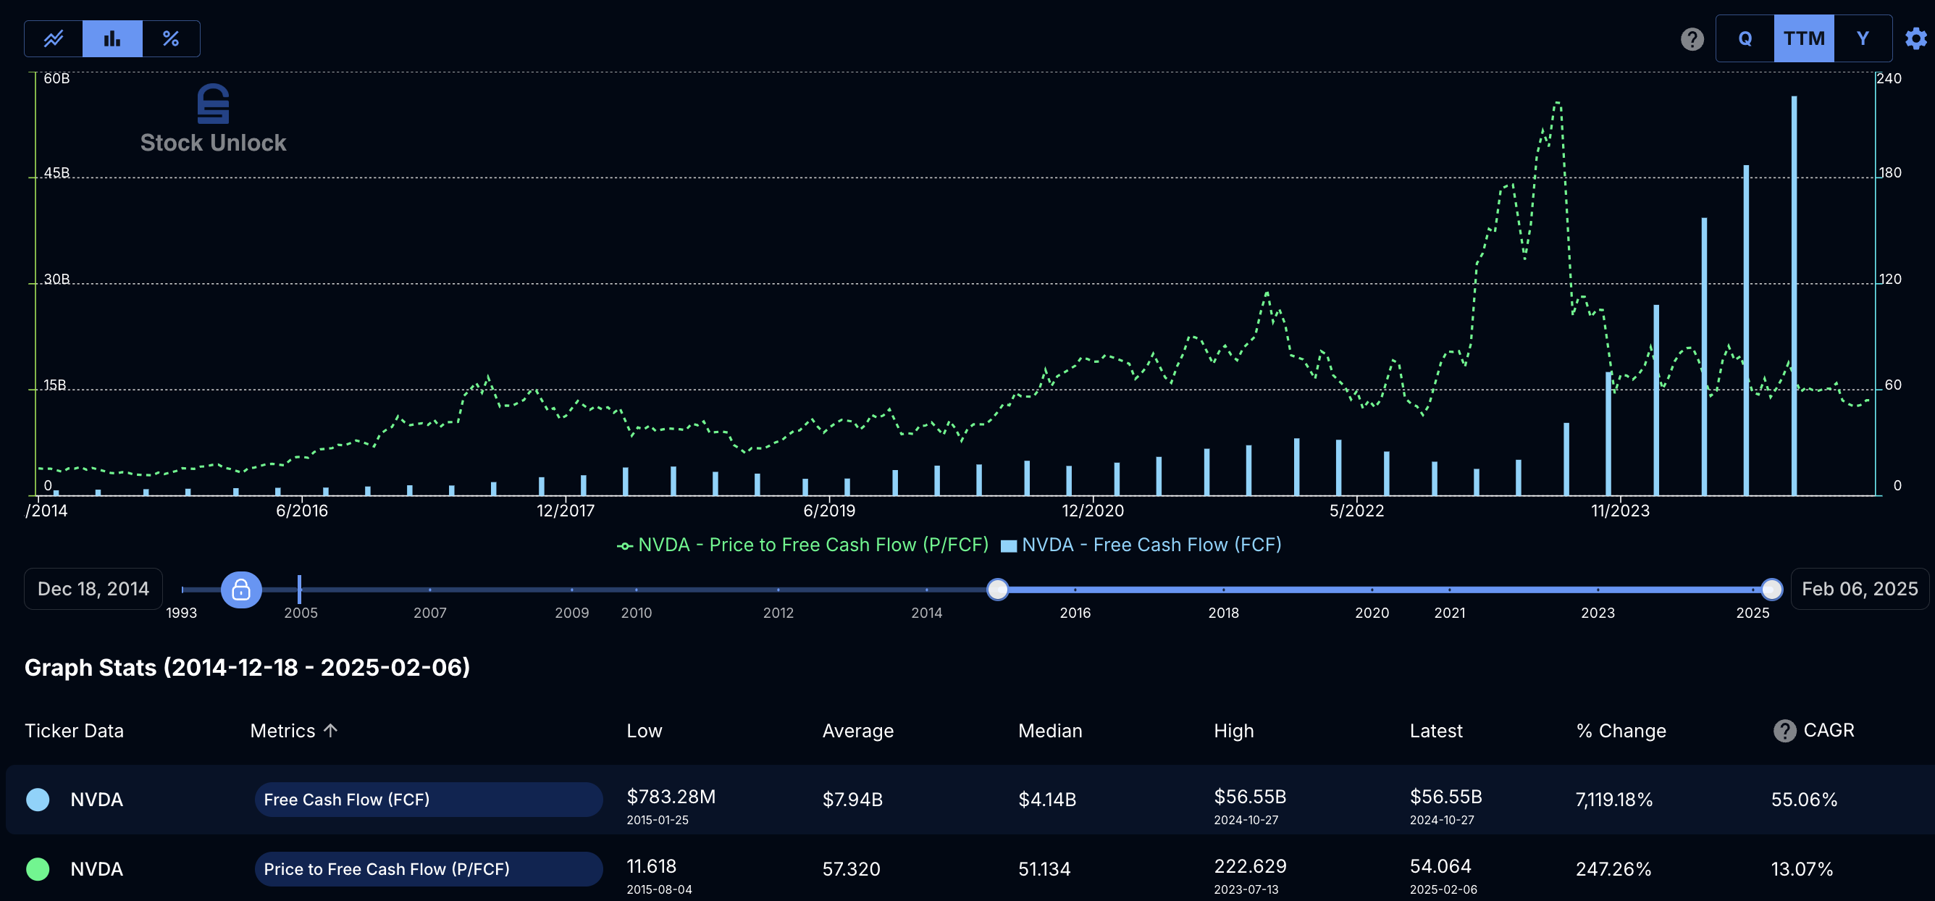Open chart settings gear icon
This screenshot has height=901, width=1935.
1915,38
